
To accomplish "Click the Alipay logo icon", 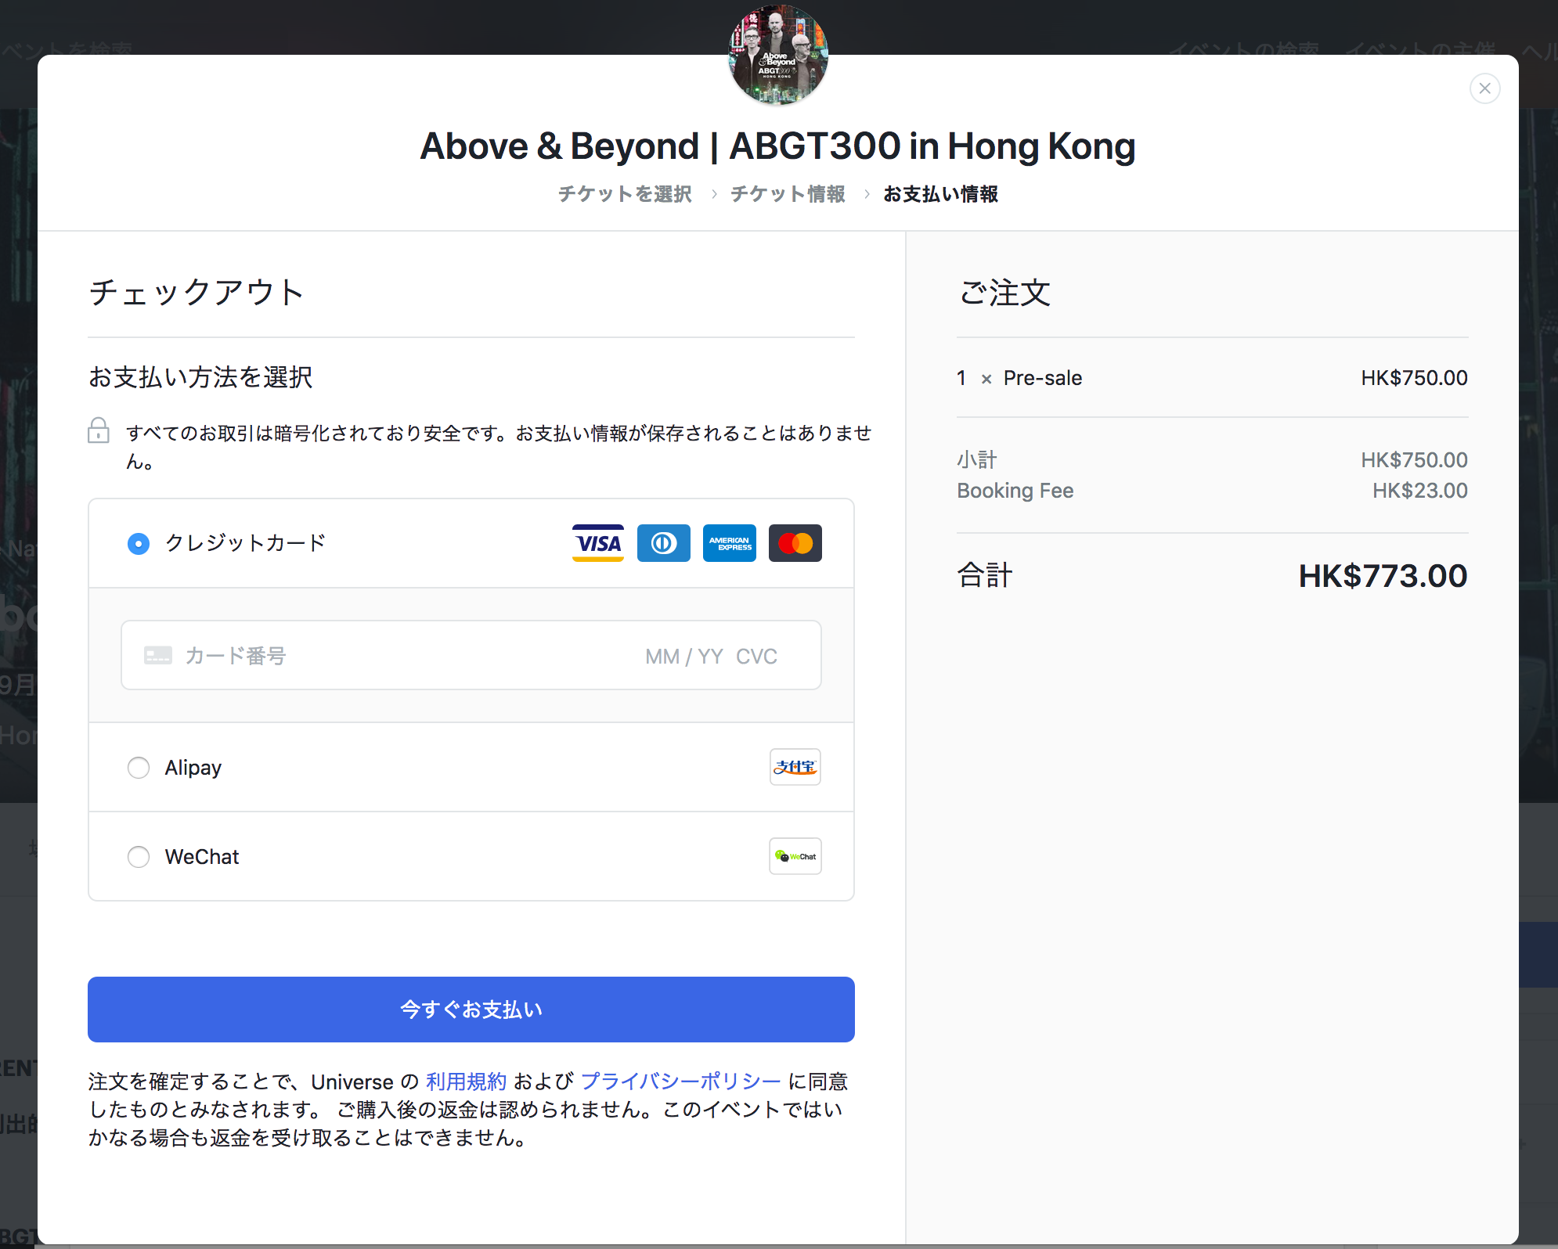I will pyautogui.click(x=795, y=767).
